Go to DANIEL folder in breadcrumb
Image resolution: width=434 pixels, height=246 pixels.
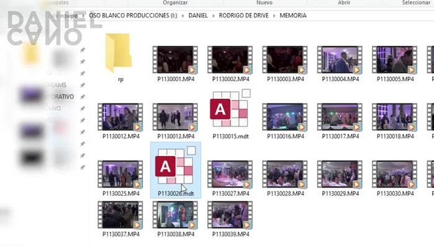pyautogui.click(x=198, y=15)
